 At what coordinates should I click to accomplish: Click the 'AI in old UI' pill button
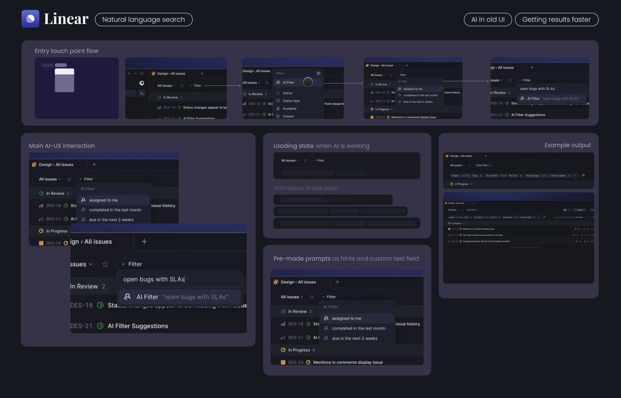[487, 20]
